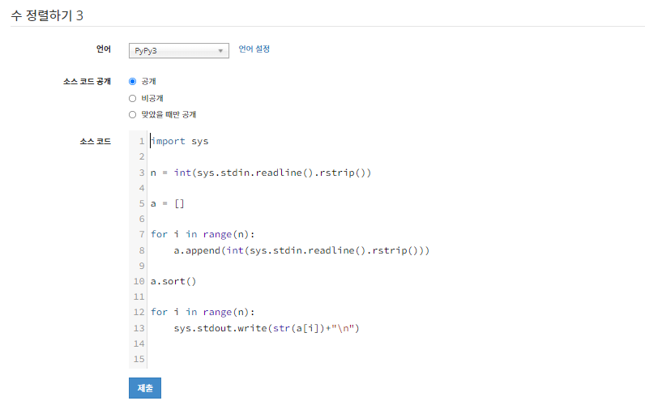The image size is (645, 401).
Task: Click the 소스 코드 label
Action: coord(95,142)
